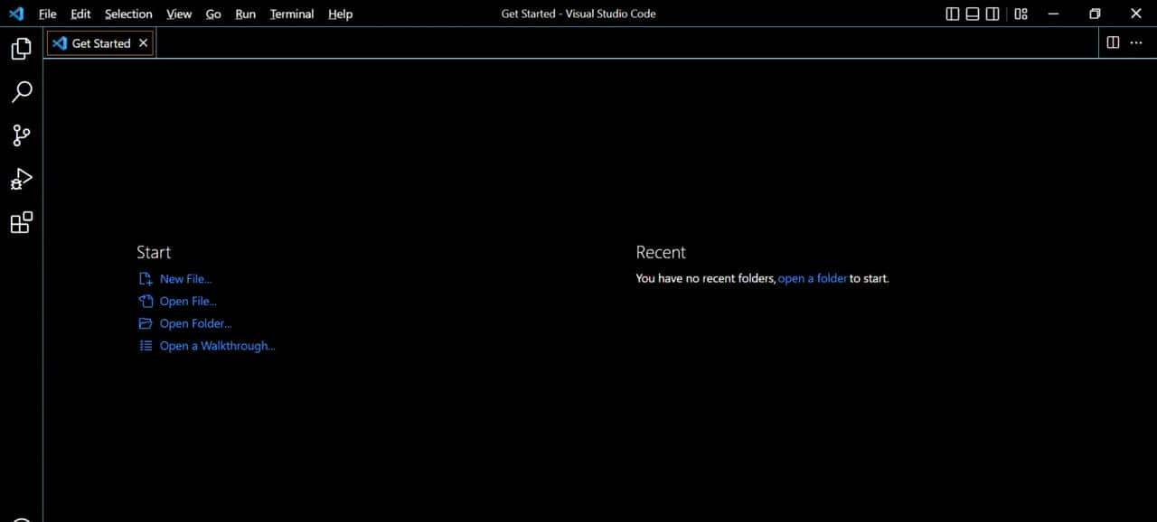Open the Terminal menu

tap(291, 14)
